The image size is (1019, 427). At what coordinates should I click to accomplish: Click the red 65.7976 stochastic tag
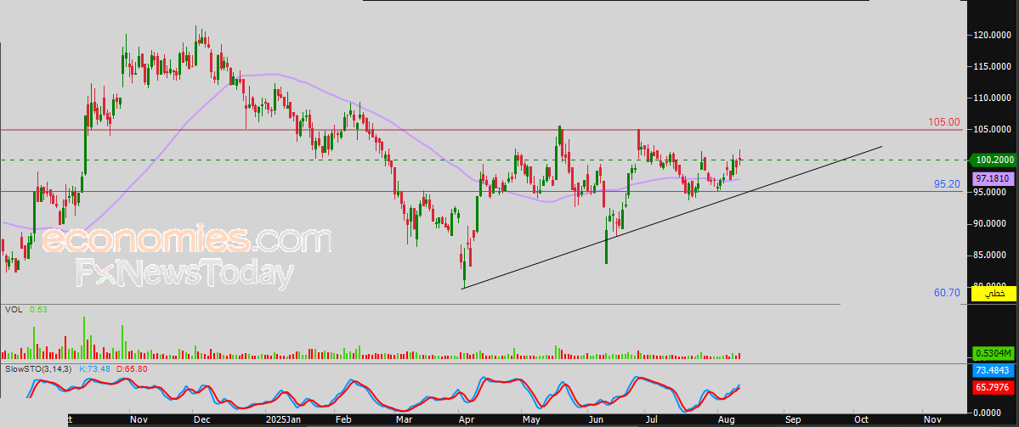click(994, 387)
